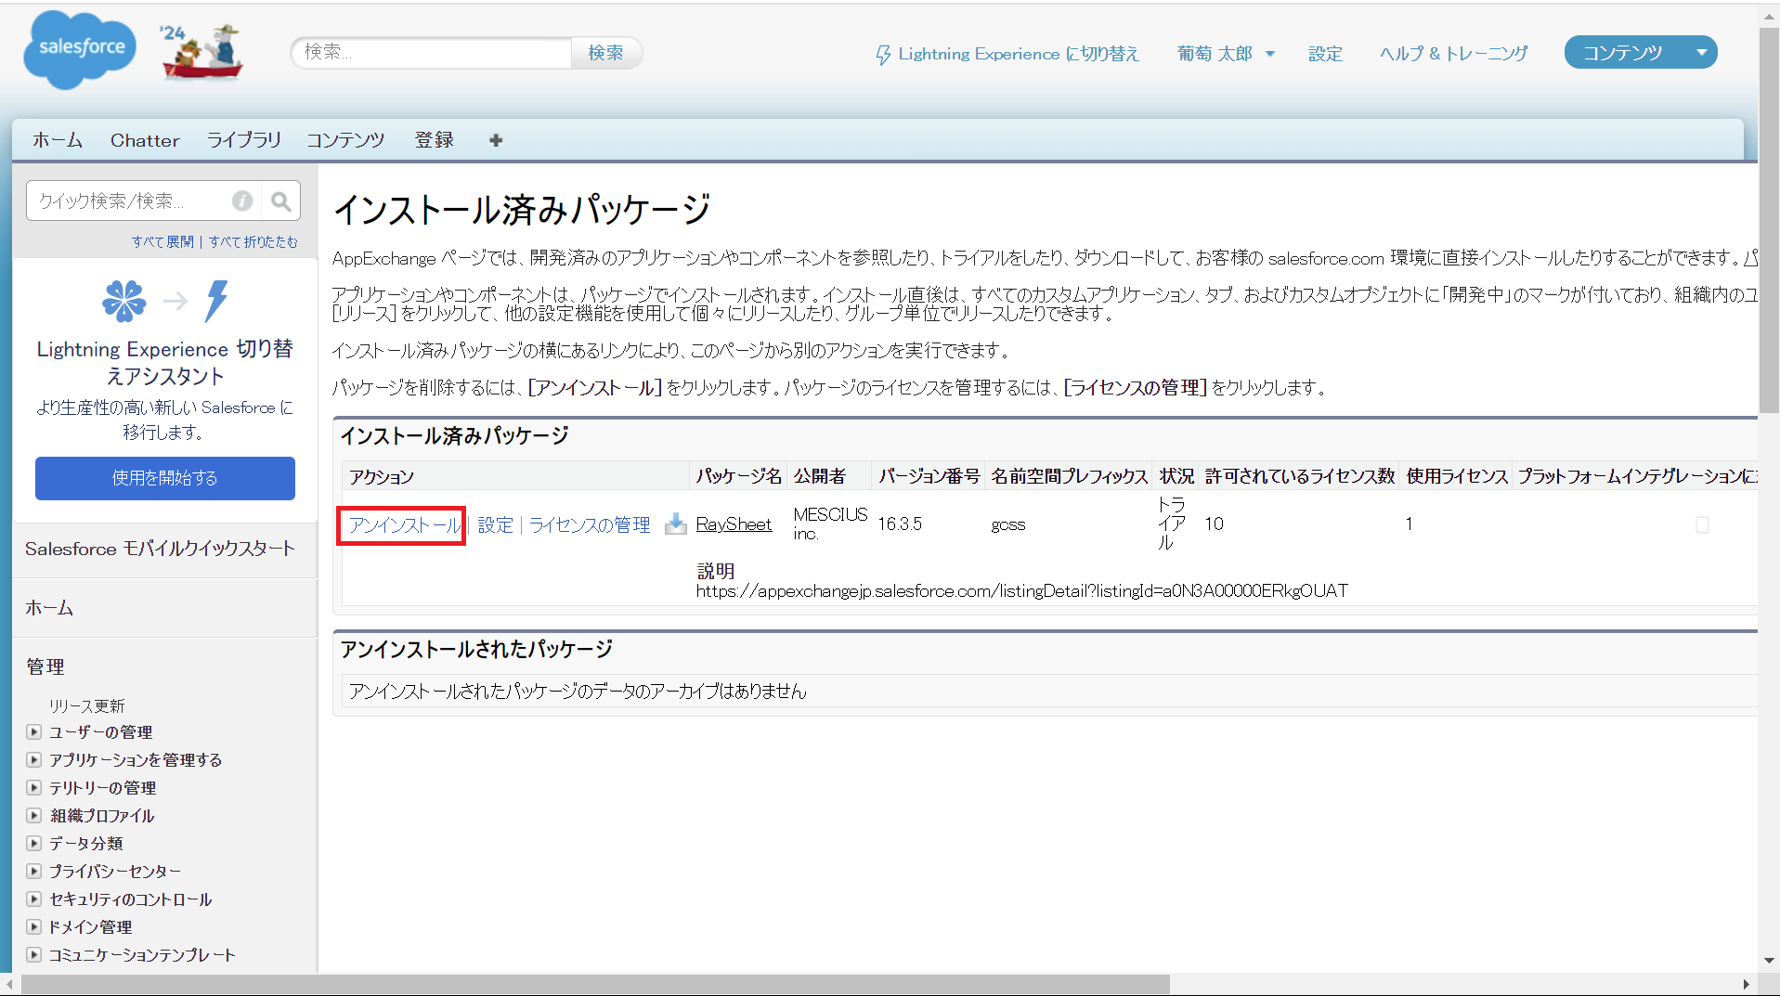Image resolution: width=1780 pixels, height=996 pixels.
Task: Click すべて展開 link
Action: [162, 241]
